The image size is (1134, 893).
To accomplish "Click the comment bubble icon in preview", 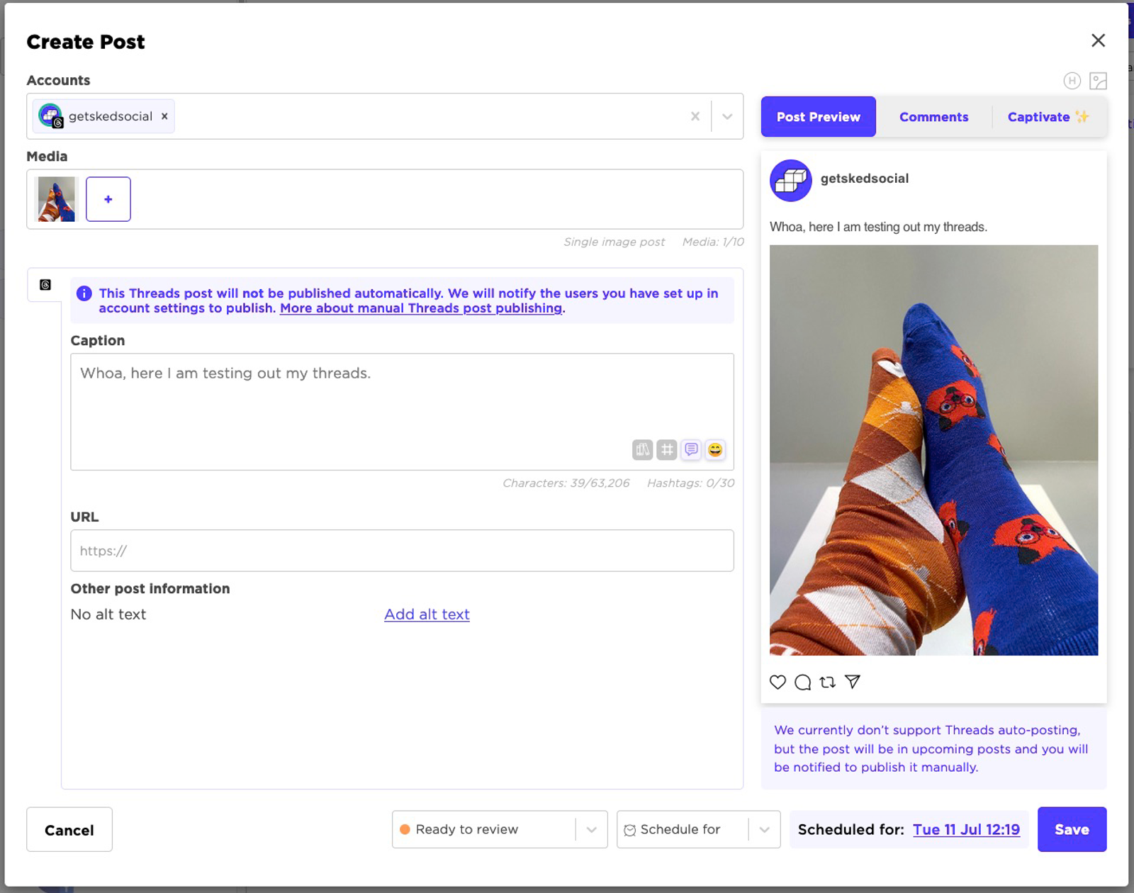I will point(802,682).
